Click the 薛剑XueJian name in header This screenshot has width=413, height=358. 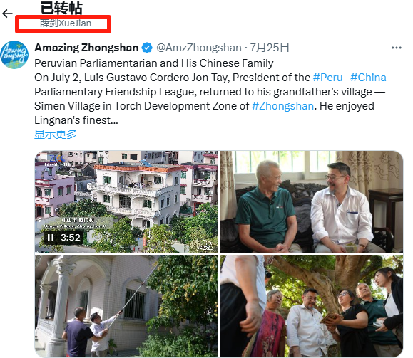click(66, 23)
